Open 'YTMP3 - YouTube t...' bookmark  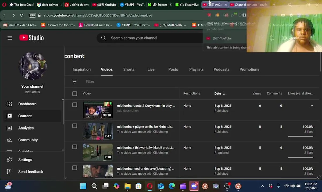click(x=133, y=25)
